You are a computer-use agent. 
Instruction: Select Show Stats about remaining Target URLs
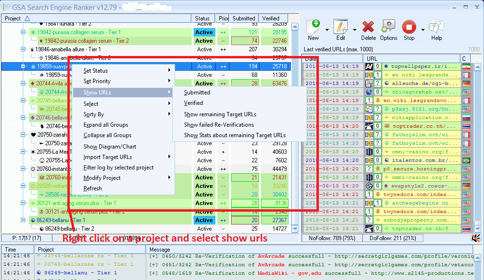(x=235, y=136)
